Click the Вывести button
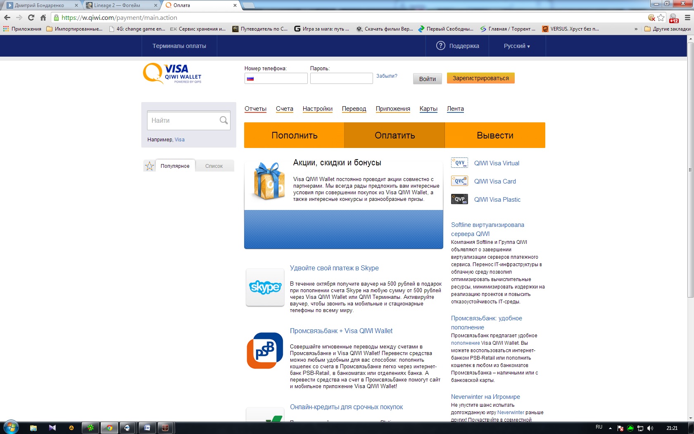The width and height of the screenshot is (694, 434). coord(495,135)
